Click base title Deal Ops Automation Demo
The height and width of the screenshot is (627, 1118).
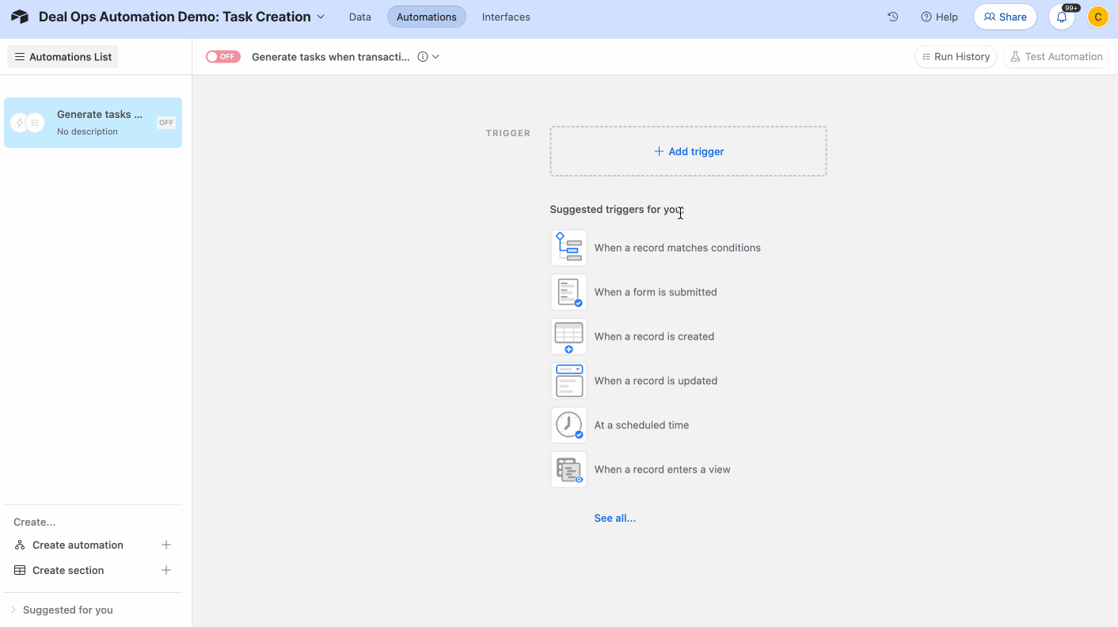pos(175,17)
